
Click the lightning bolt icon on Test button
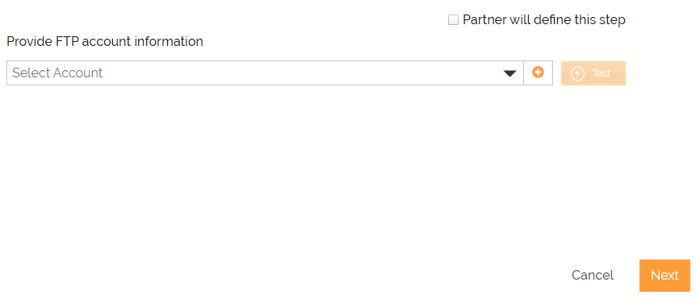(577, 73)
